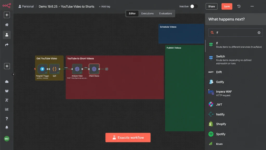The height and width of the screenshot is (150, 266).
Task: Choose the If node from results
Action: click(235, 45)
